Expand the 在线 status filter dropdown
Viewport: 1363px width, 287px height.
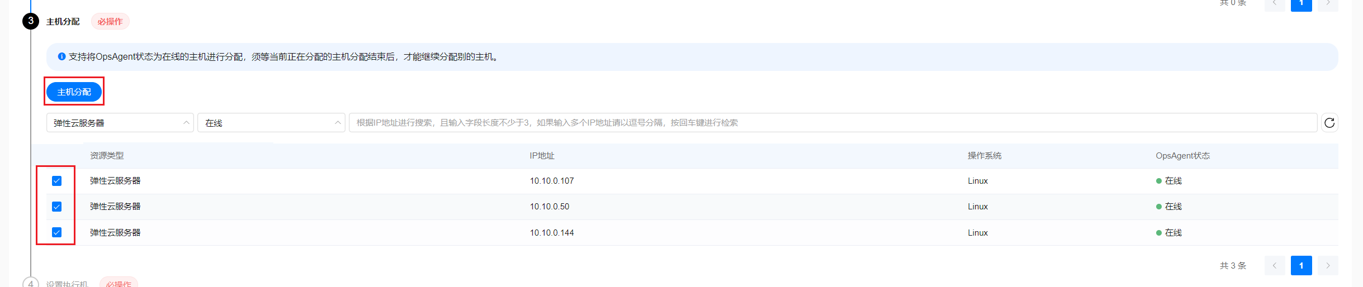click(271, 123)
